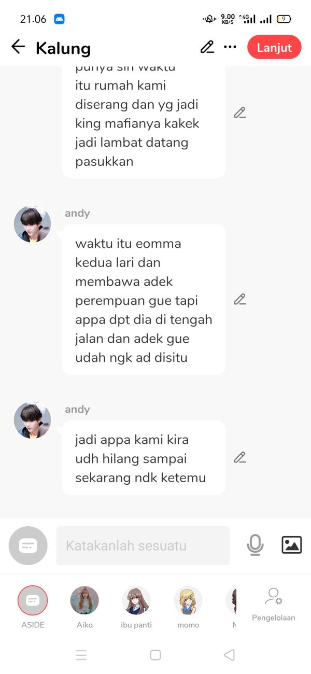Edit the message ending with 'pasukkan'
311x674 pixels.
click(x=239, y=113)
